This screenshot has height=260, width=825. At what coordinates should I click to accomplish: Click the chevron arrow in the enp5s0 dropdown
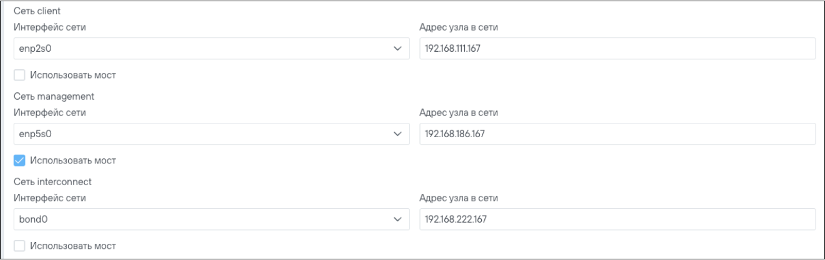coord(397,134)
